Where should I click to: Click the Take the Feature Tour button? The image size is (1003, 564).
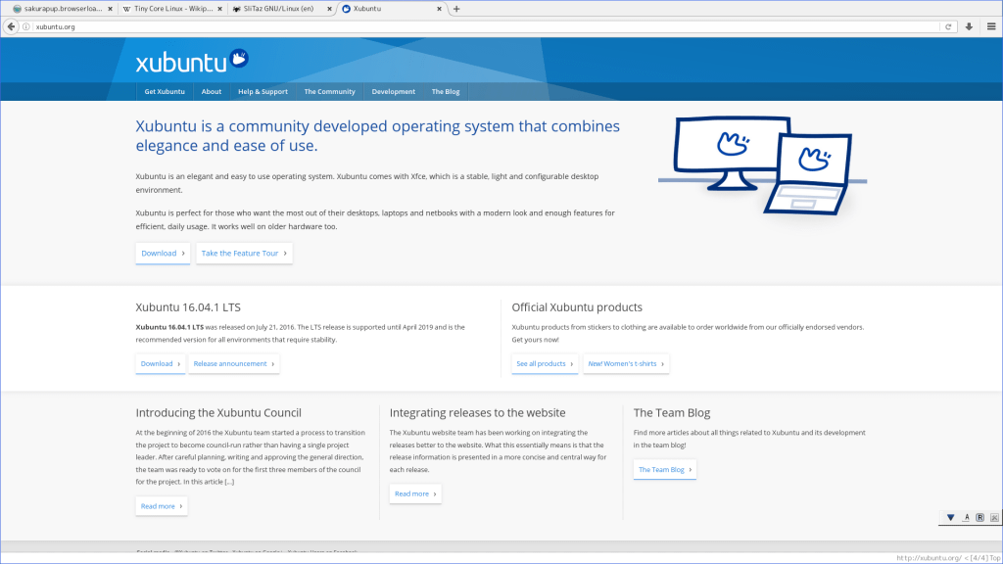pos(244,253)
